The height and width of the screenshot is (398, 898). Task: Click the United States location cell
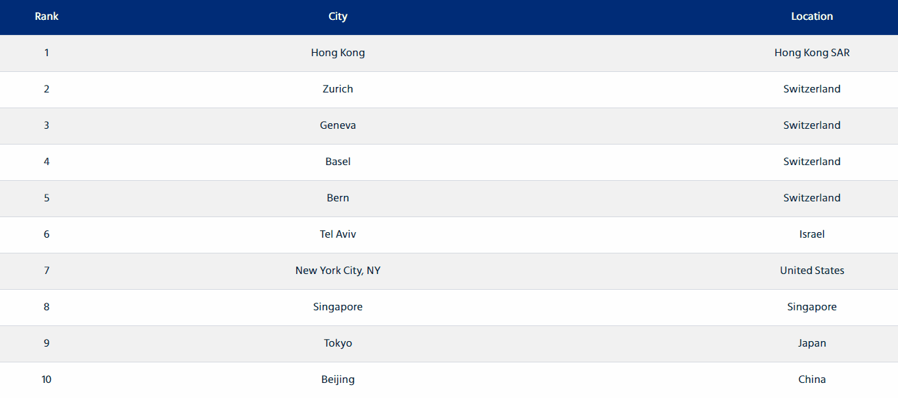pos(812,271)
